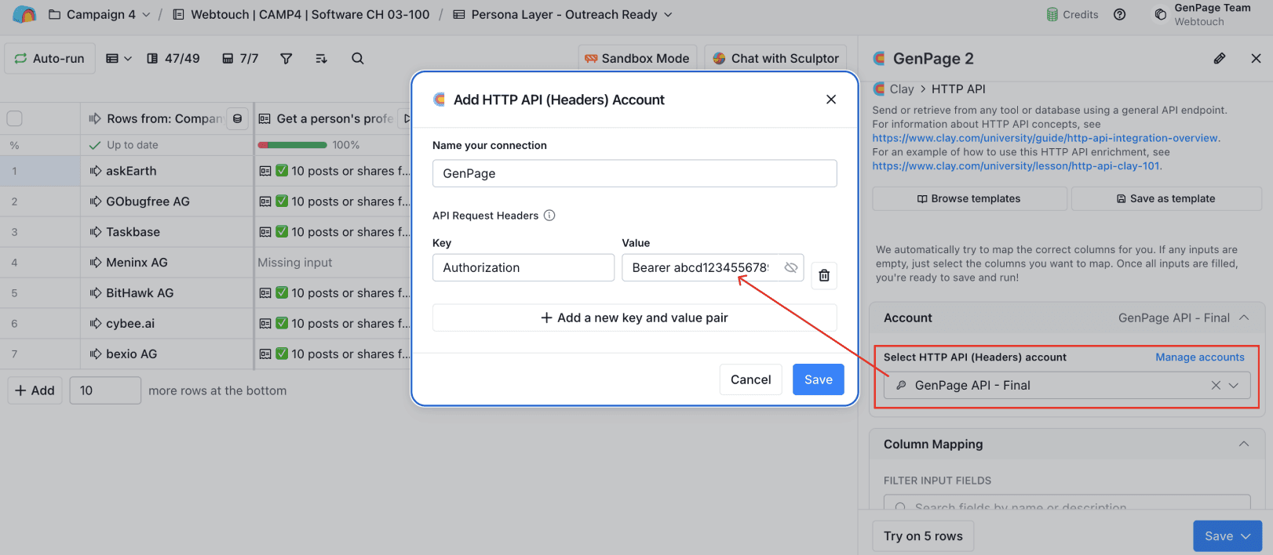Click database icon in Rows from column
Image resolution: width=1273 pixels, height=555 pixels.
click(x=237, y=118)
